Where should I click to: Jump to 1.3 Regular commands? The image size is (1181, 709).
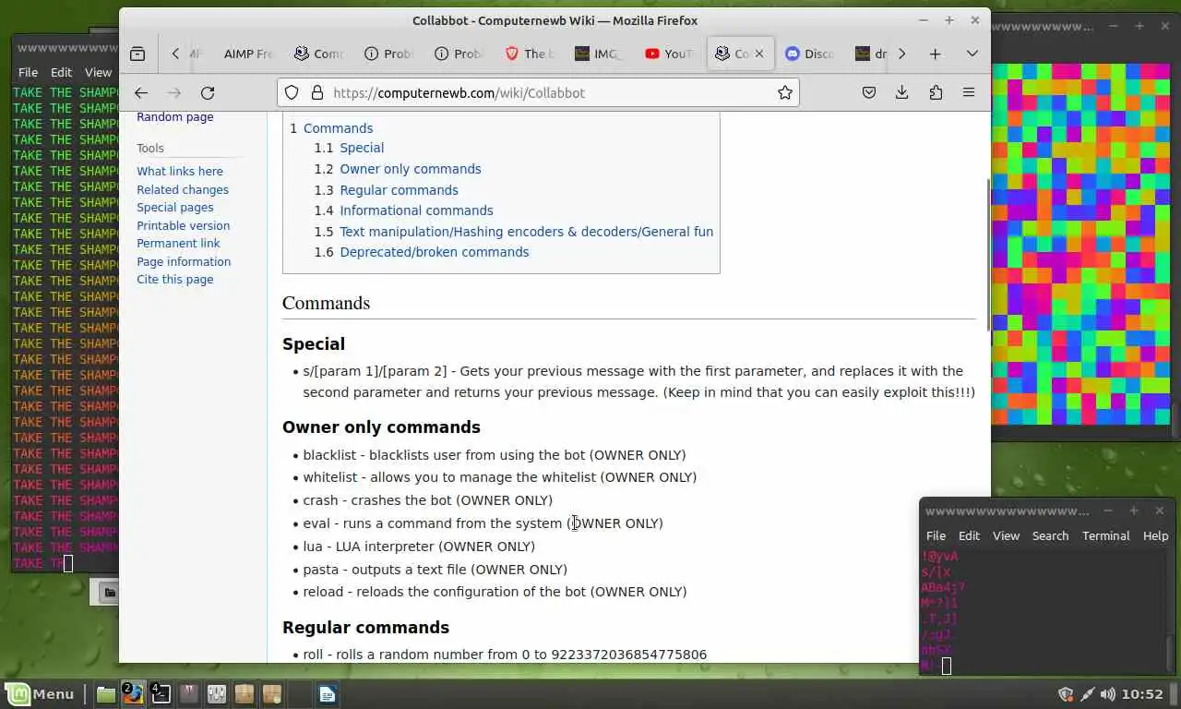[386, 190]
